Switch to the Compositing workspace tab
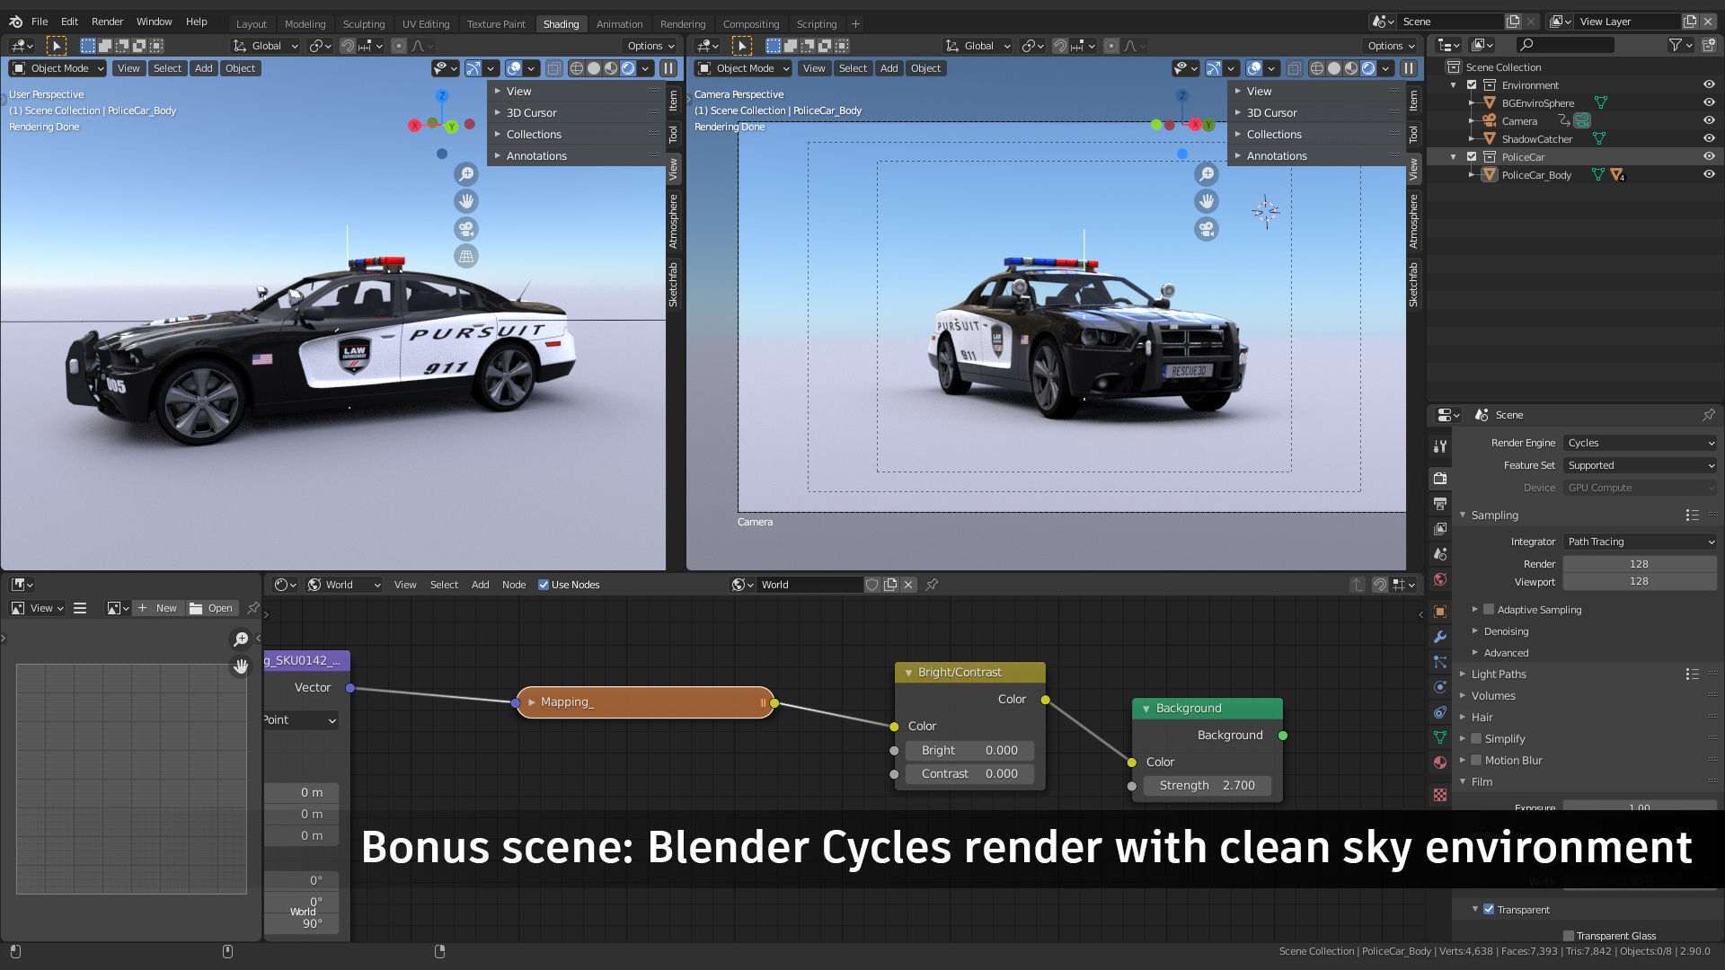1725x970 pixels. (751, 23)
